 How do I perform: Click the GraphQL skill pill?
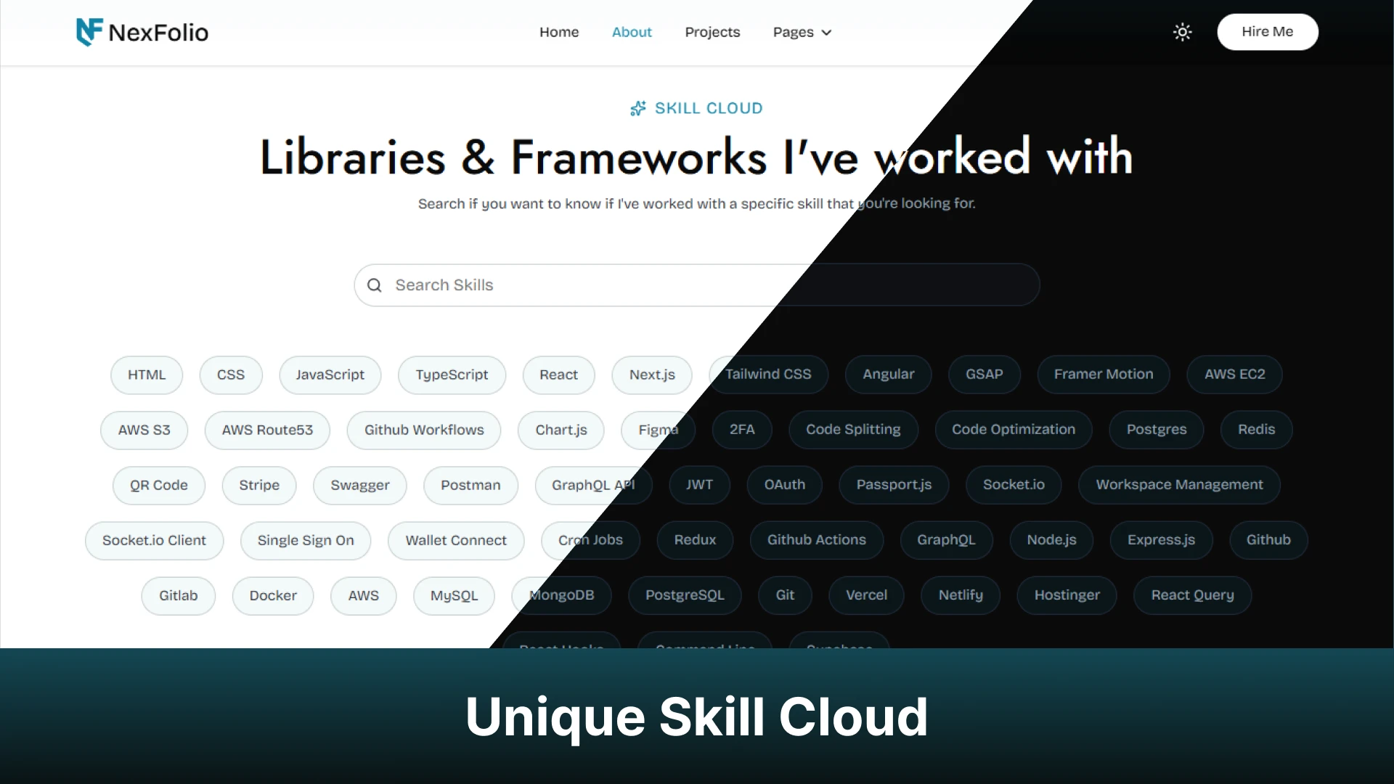click(x=946, y=539)
